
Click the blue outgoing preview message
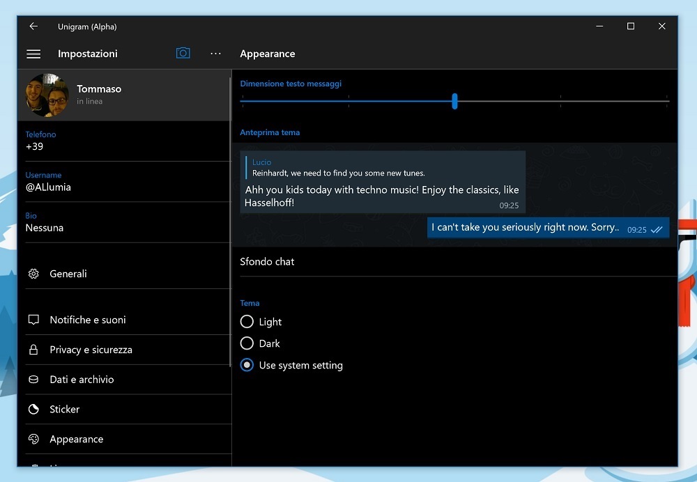point(548,228)
